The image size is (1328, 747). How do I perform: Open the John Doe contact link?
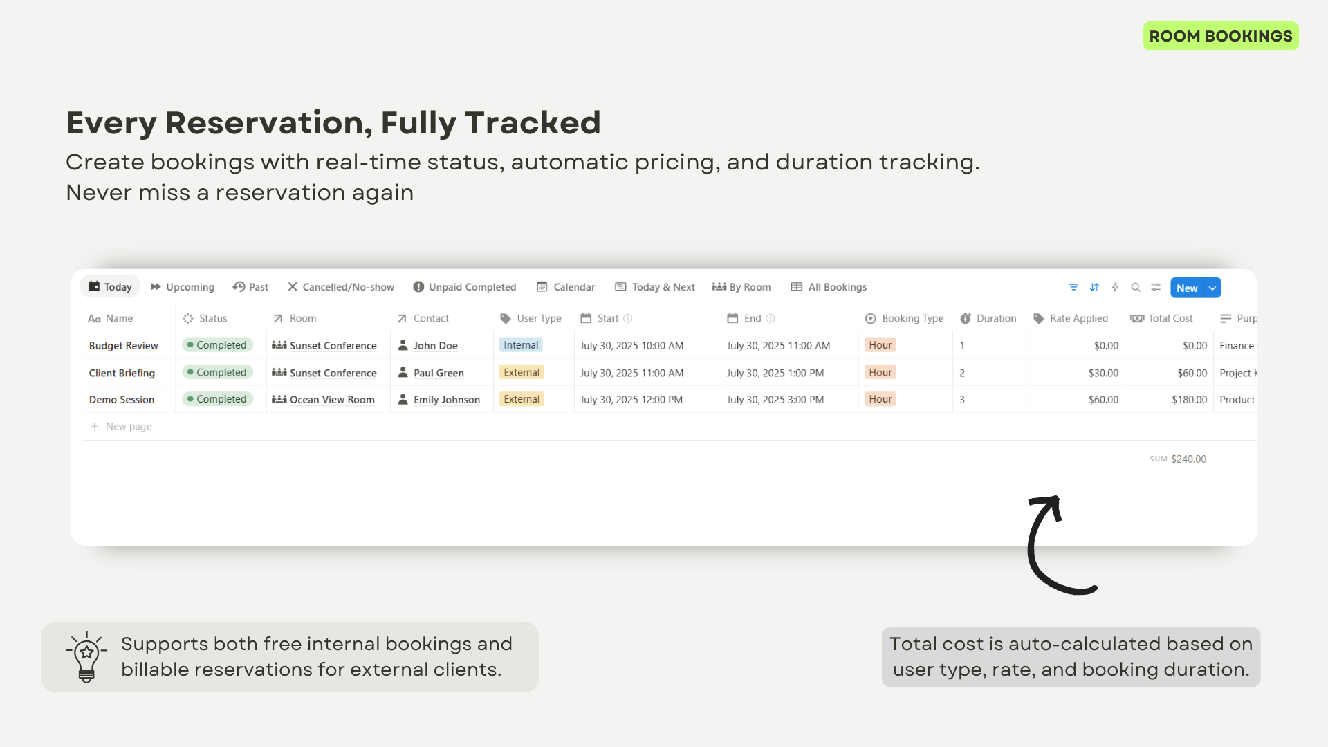(435, 345)
